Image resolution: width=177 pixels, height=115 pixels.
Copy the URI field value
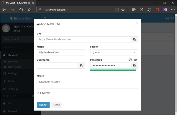135,39
